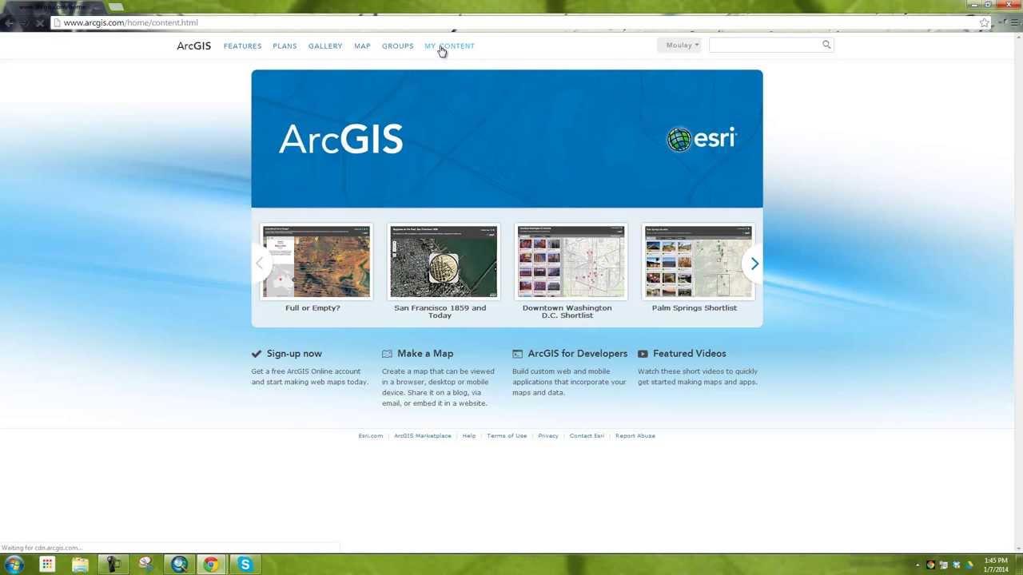Focus the ArcGIS search input field

(766, 45)
